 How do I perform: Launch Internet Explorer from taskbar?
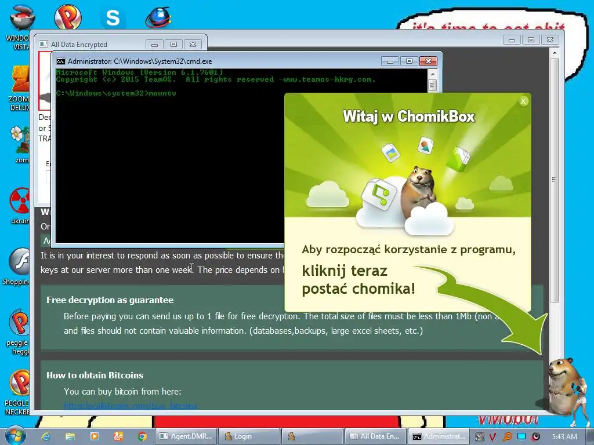tap(46, 436)
